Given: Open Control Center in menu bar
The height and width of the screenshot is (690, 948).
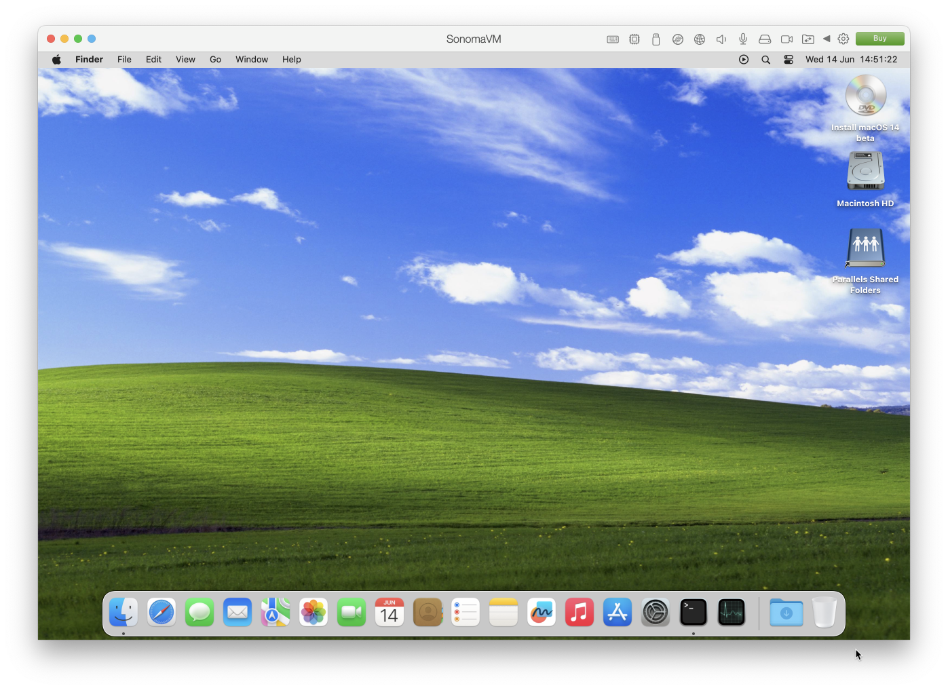Looking at the screenshot, I should point(789,60).
